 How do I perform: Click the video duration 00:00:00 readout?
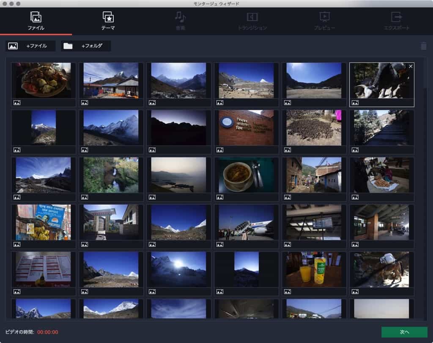pos(47,332)
